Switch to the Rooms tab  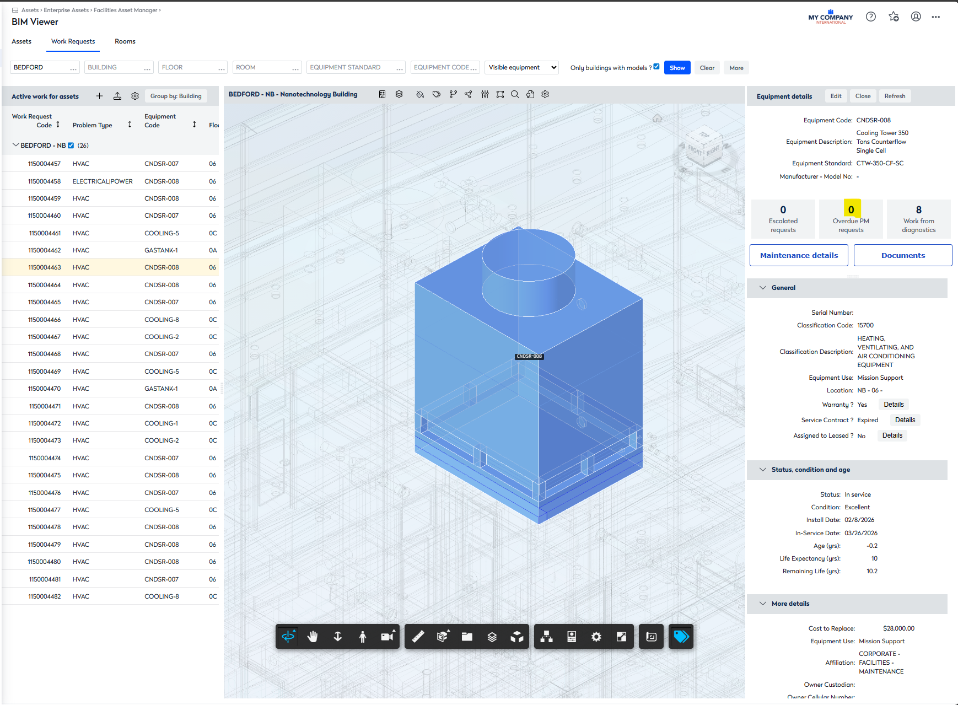pyautogui.click(x=125, y=41)
